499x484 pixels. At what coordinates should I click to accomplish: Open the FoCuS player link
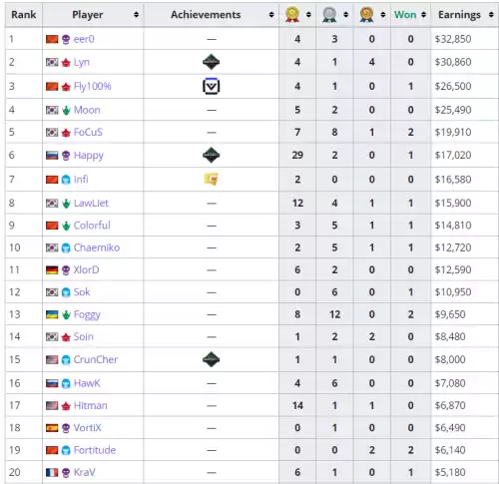click(x=88, y=132)
